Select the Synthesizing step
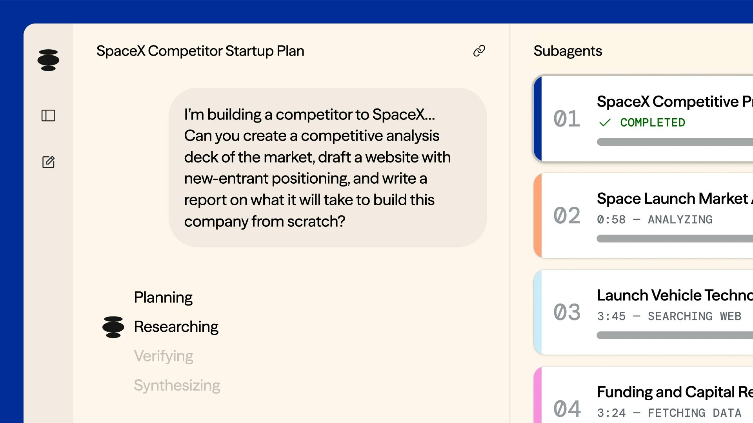Screen dimensions: 753x423 (177, 386)
